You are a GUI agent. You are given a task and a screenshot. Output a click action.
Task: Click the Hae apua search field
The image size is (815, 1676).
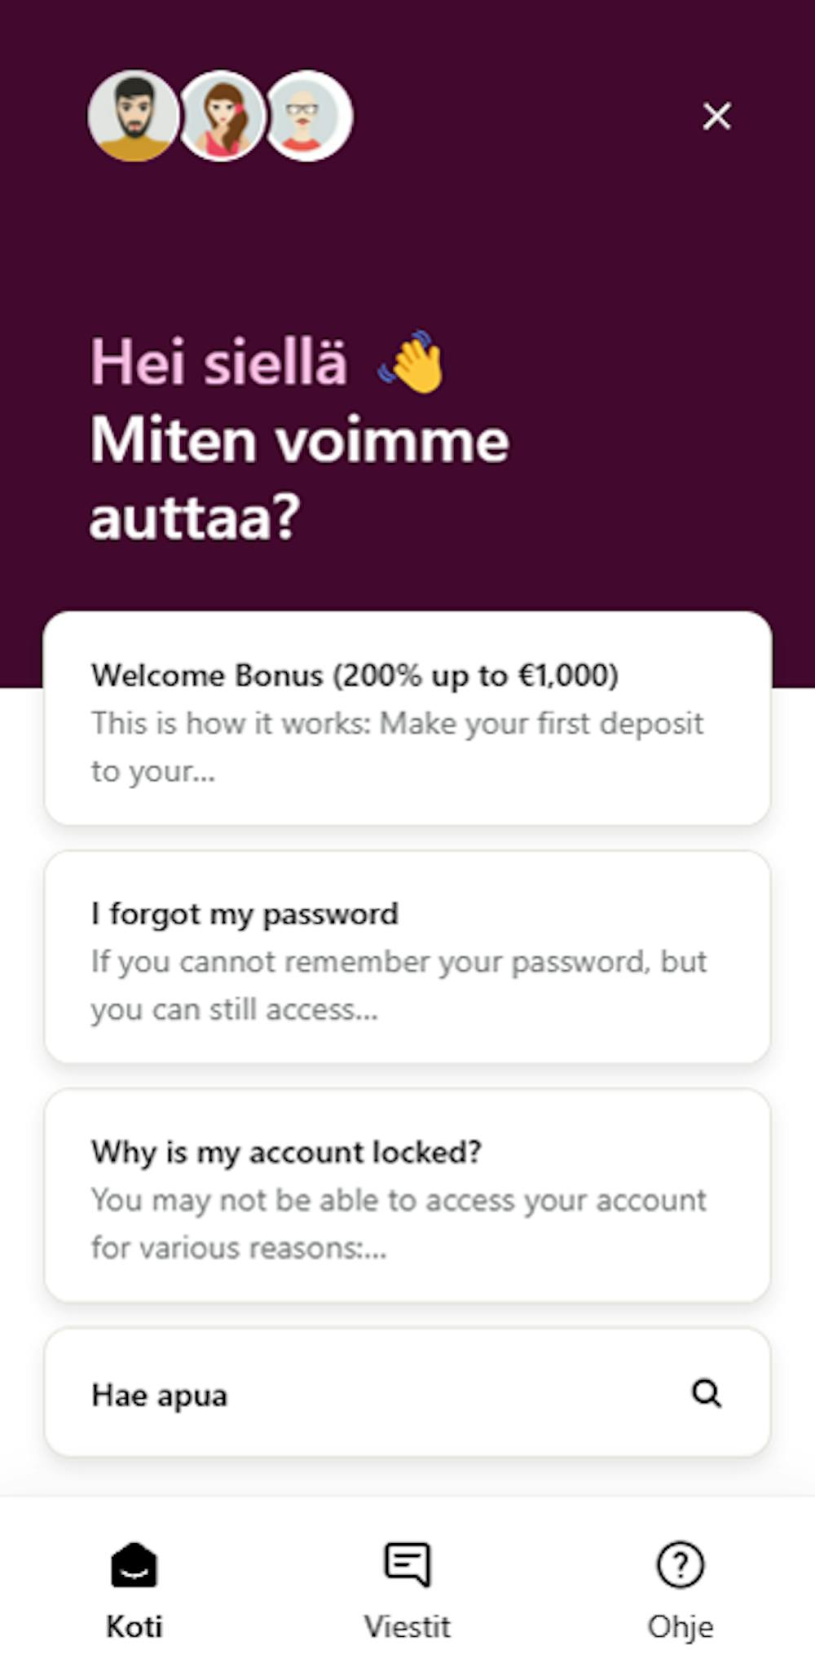point(407,1393)
